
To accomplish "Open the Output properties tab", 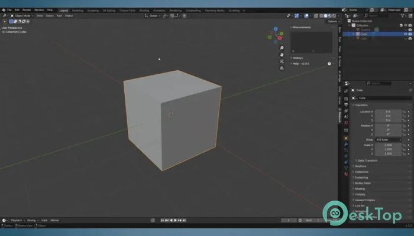I will 346,105.
